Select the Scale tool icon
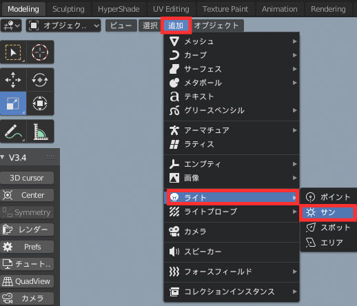This screenshot has width=357, height=306. (x=13, y=103)
